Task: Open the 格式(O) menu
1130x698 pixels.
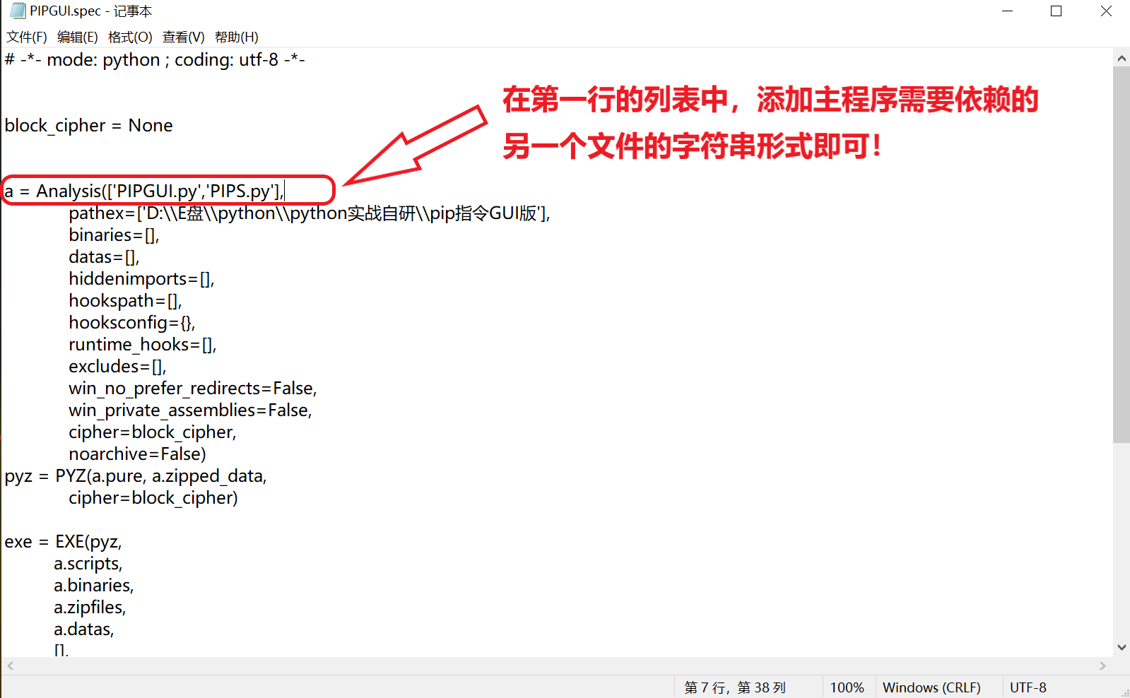Action: [130, 37]
